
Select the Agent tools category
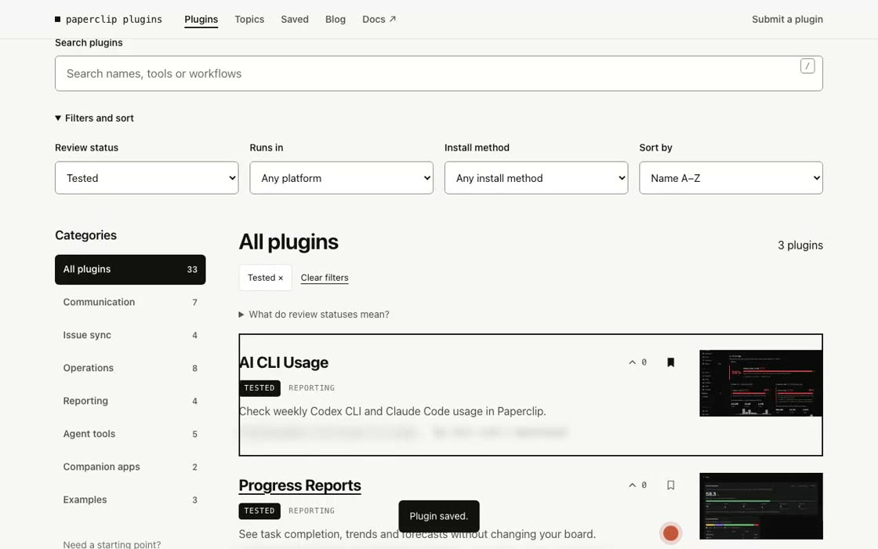click(x=130, y=434)
